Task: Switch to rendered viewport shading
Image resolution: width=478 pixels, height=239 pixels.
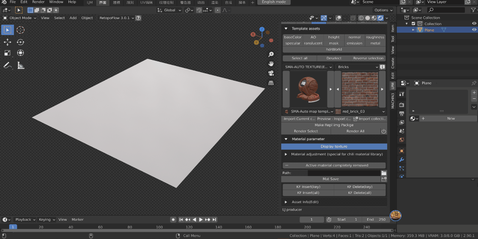Action: pyautogui.click(x=381, y=18)
